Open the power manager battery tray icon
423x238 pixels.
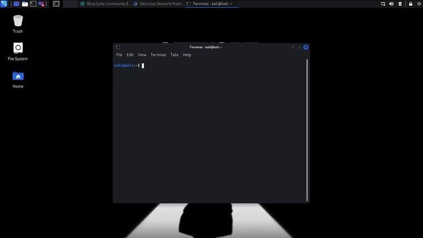pos(400,4)
